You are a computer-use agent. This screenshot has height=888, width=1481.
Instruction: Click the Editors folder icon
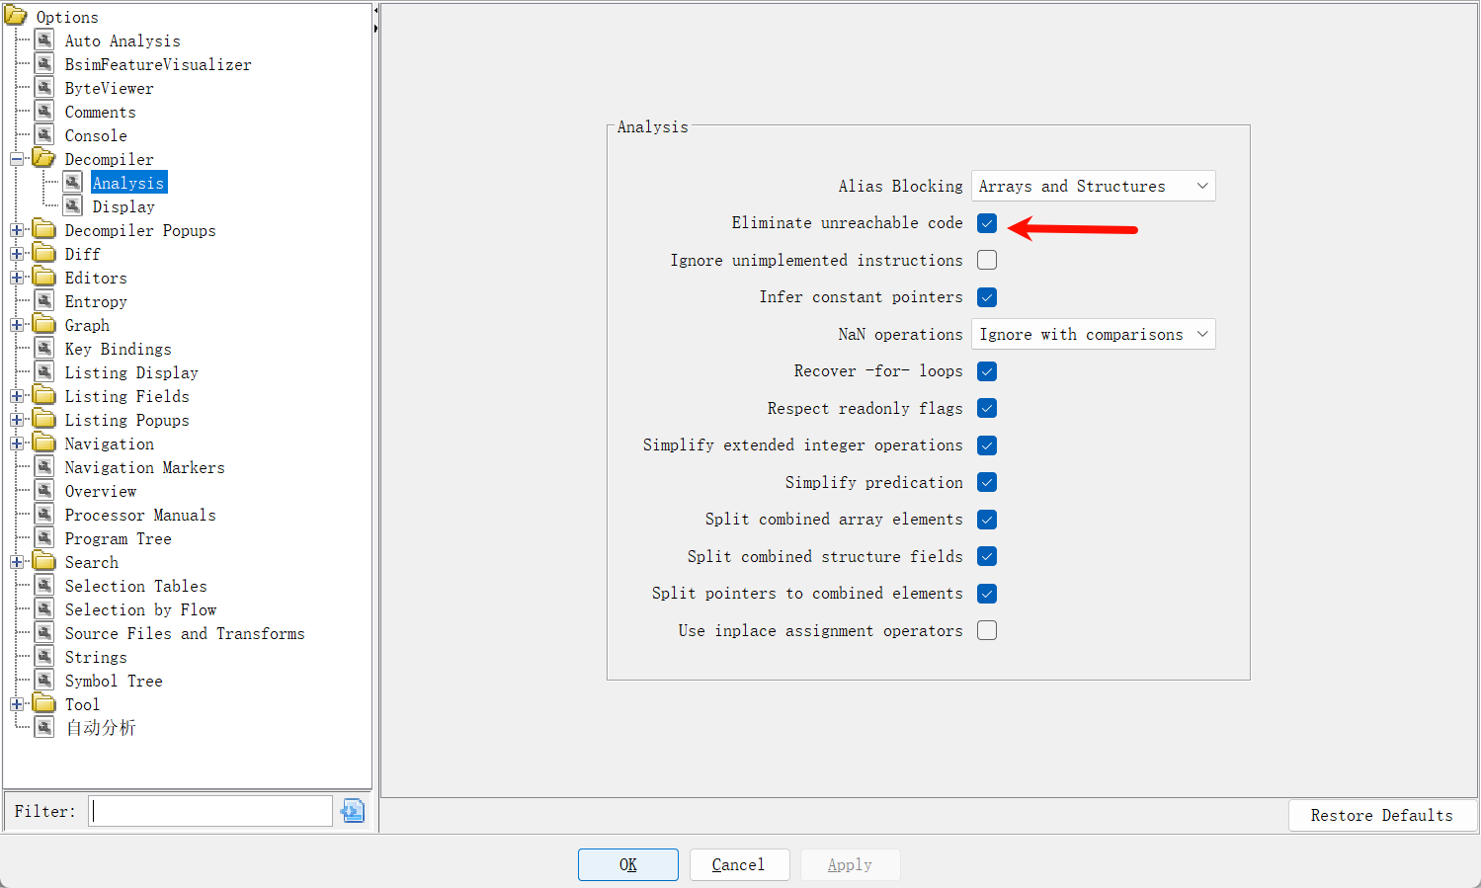[44, 277]
